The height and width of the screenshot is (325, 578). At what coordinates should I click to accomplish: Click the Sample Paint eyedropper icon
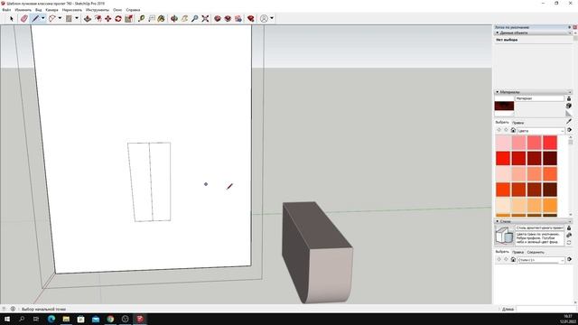(x=569, y=121)
